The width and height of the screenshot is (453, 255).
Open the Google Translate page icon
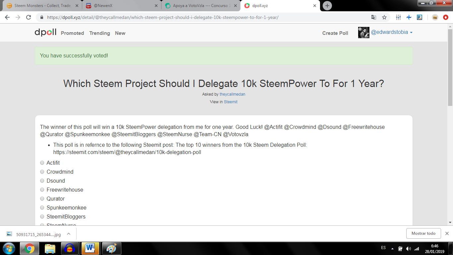click(374, 17)
